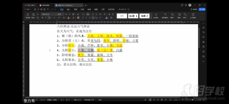229x104 pixels.
Task: Click the 公文模式 document mode icon
Action: 193,15
